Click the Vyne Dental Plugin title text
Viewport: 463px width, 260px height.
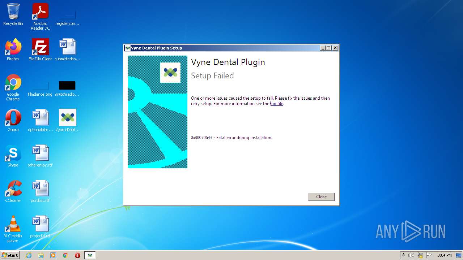(228, 62)
